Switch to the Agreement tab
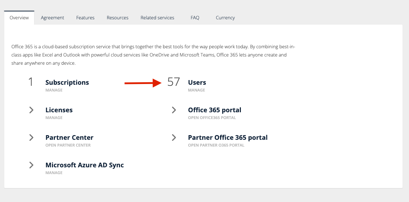This screenshot has height=202, width=409. pos(52,18)
